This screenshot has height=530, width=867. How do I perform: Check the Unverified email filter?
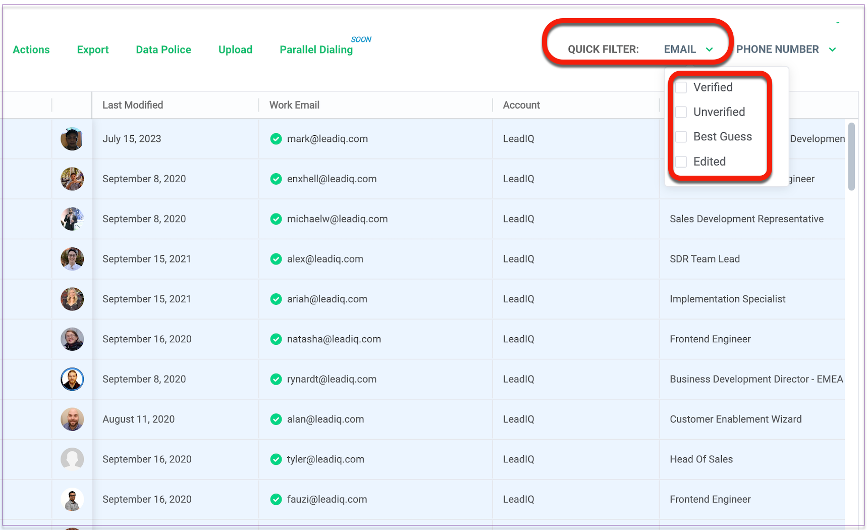(x=681, y=112)
